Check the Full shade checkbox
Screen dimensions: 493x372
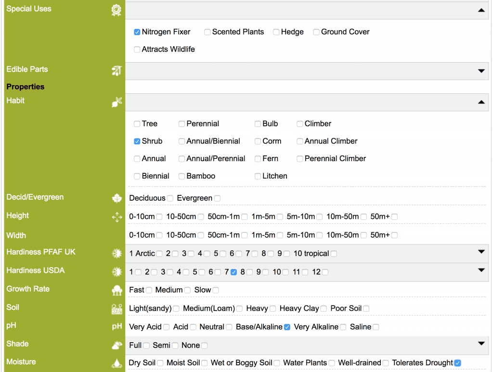[x=146, y=346]
